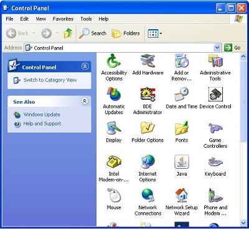Open the Tools menu

[86, 19]
